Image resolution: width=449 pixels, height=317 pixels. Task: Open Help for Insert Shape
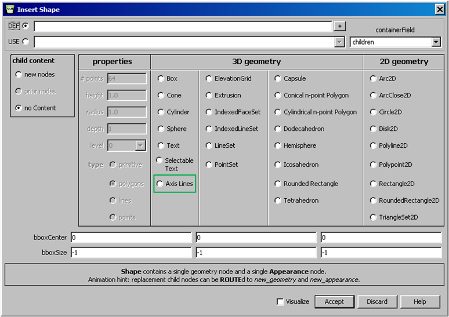419,302
